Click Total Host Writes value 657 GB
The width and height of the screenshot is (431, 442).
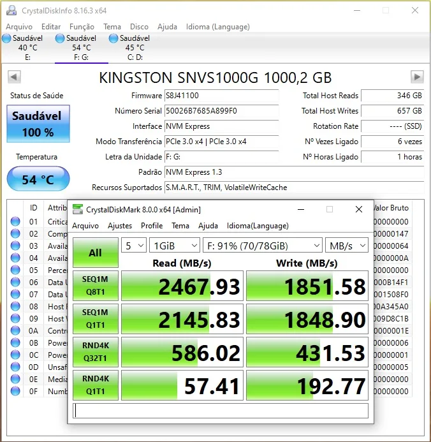(x=392, y=111)
